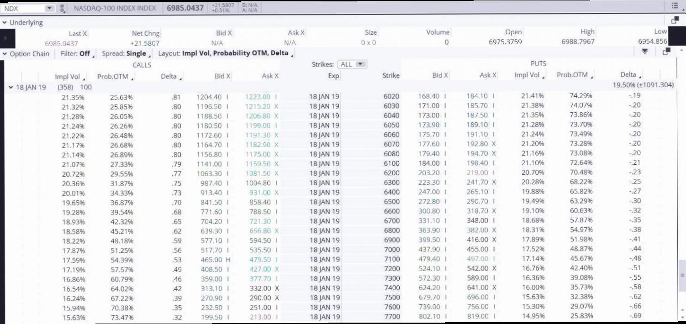
Task: Click put Prob.OTM 48.87% cell
Action: click(581, 249)
